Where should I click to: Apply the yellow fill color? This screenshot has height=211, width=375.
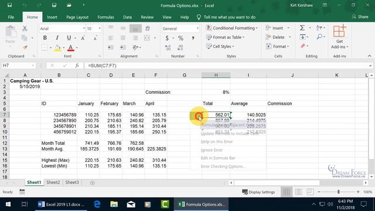click(57, 47)
